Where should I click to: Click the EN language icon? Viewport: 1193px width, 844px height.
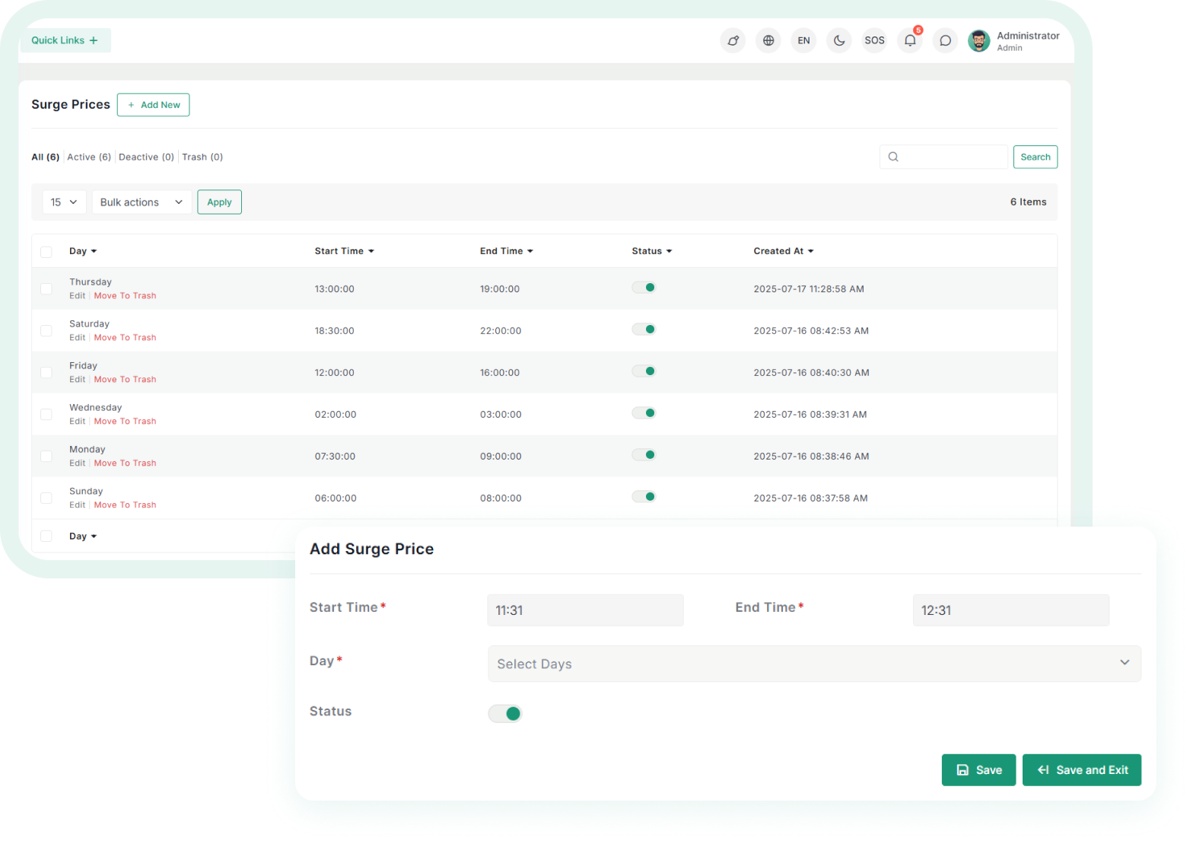803,40
